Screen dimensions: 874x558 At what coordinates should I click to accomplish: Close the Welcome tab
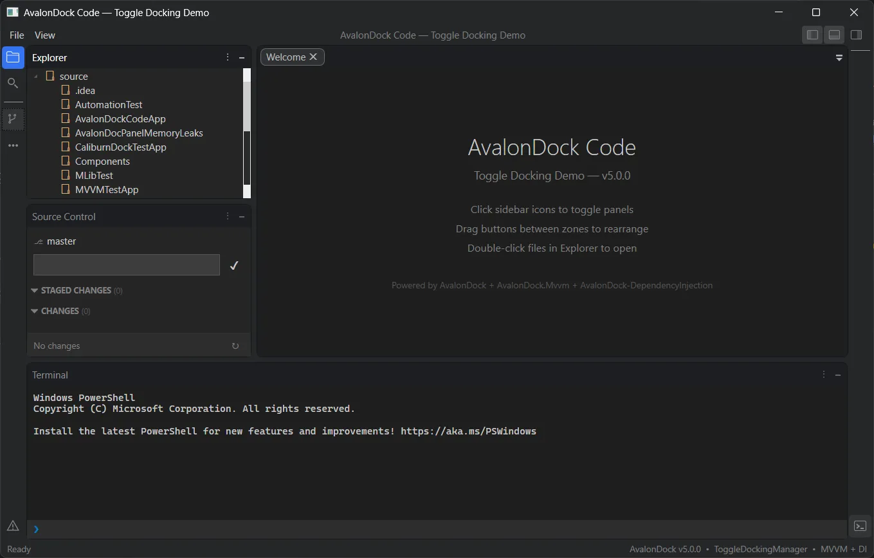(313, 57)
